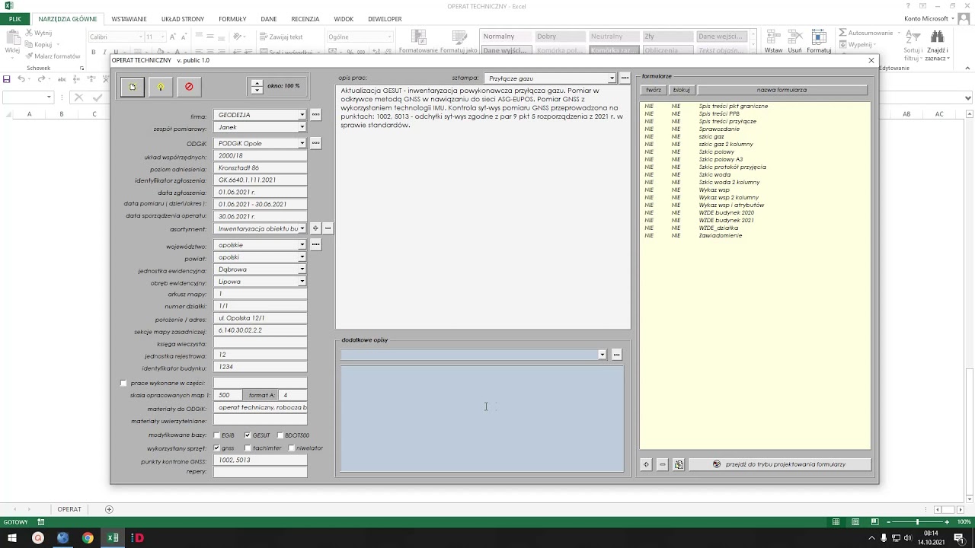Select 'Sprawozdanie' form row
975x548 pixels.
coord(719,129)
